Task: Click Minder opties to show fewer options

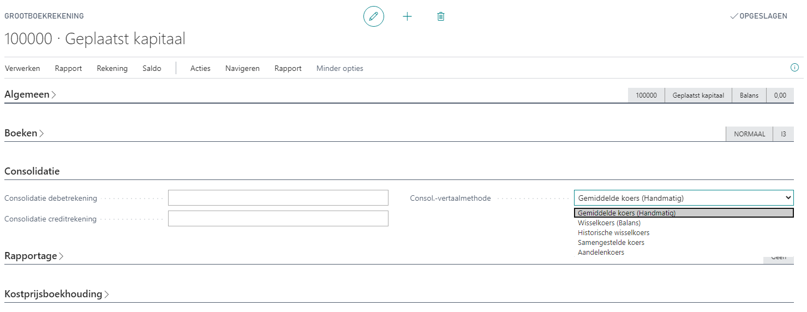Action: click(339, 68)
